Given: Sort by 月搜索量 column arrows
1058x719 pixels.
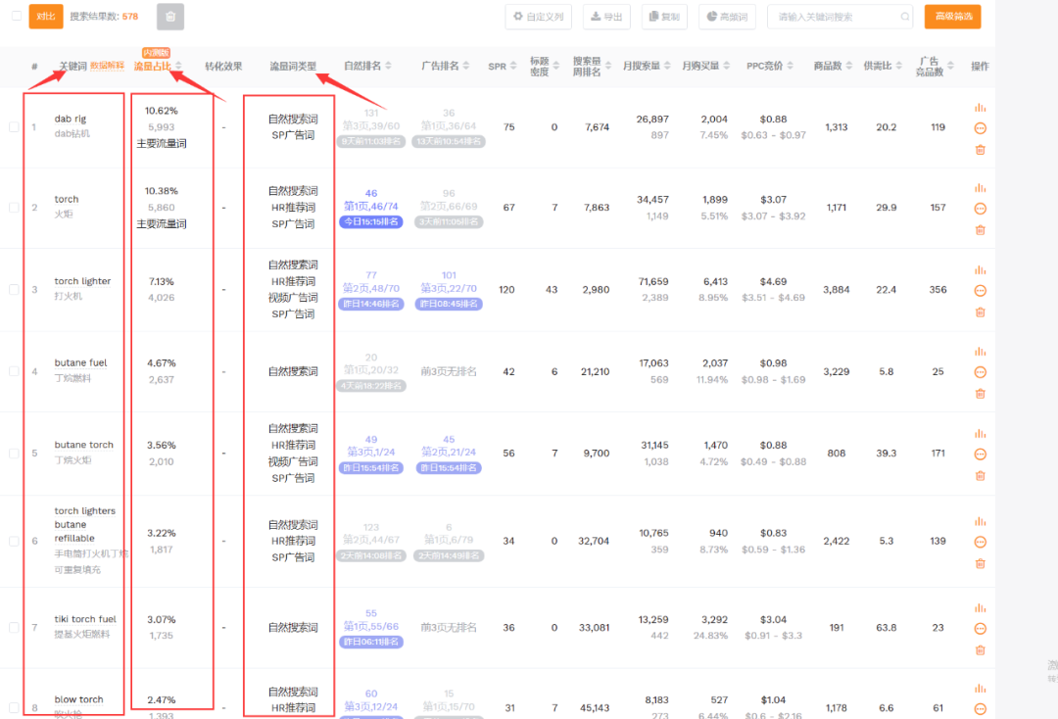Looking at the screenshot, I should pyautogui.click(x=667, y=66).
